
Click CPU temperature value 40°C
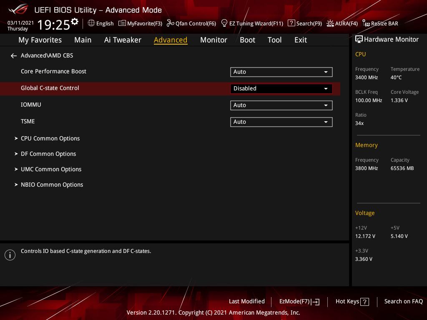point(396,77)
